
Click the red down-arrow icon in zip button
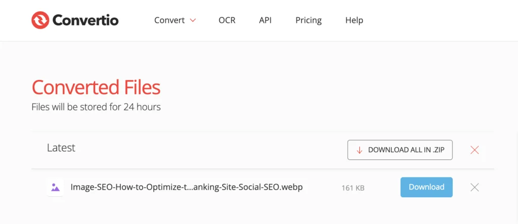tap(360, 150)
